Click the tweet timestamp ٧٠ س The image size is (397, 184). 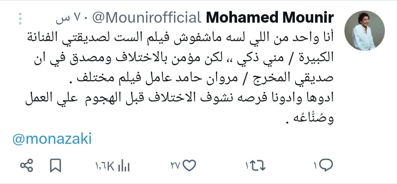(x=69, y=18)
